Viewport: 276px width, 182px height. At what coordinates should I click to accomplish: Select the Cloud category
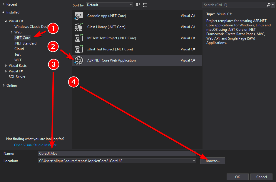(19, 49)
